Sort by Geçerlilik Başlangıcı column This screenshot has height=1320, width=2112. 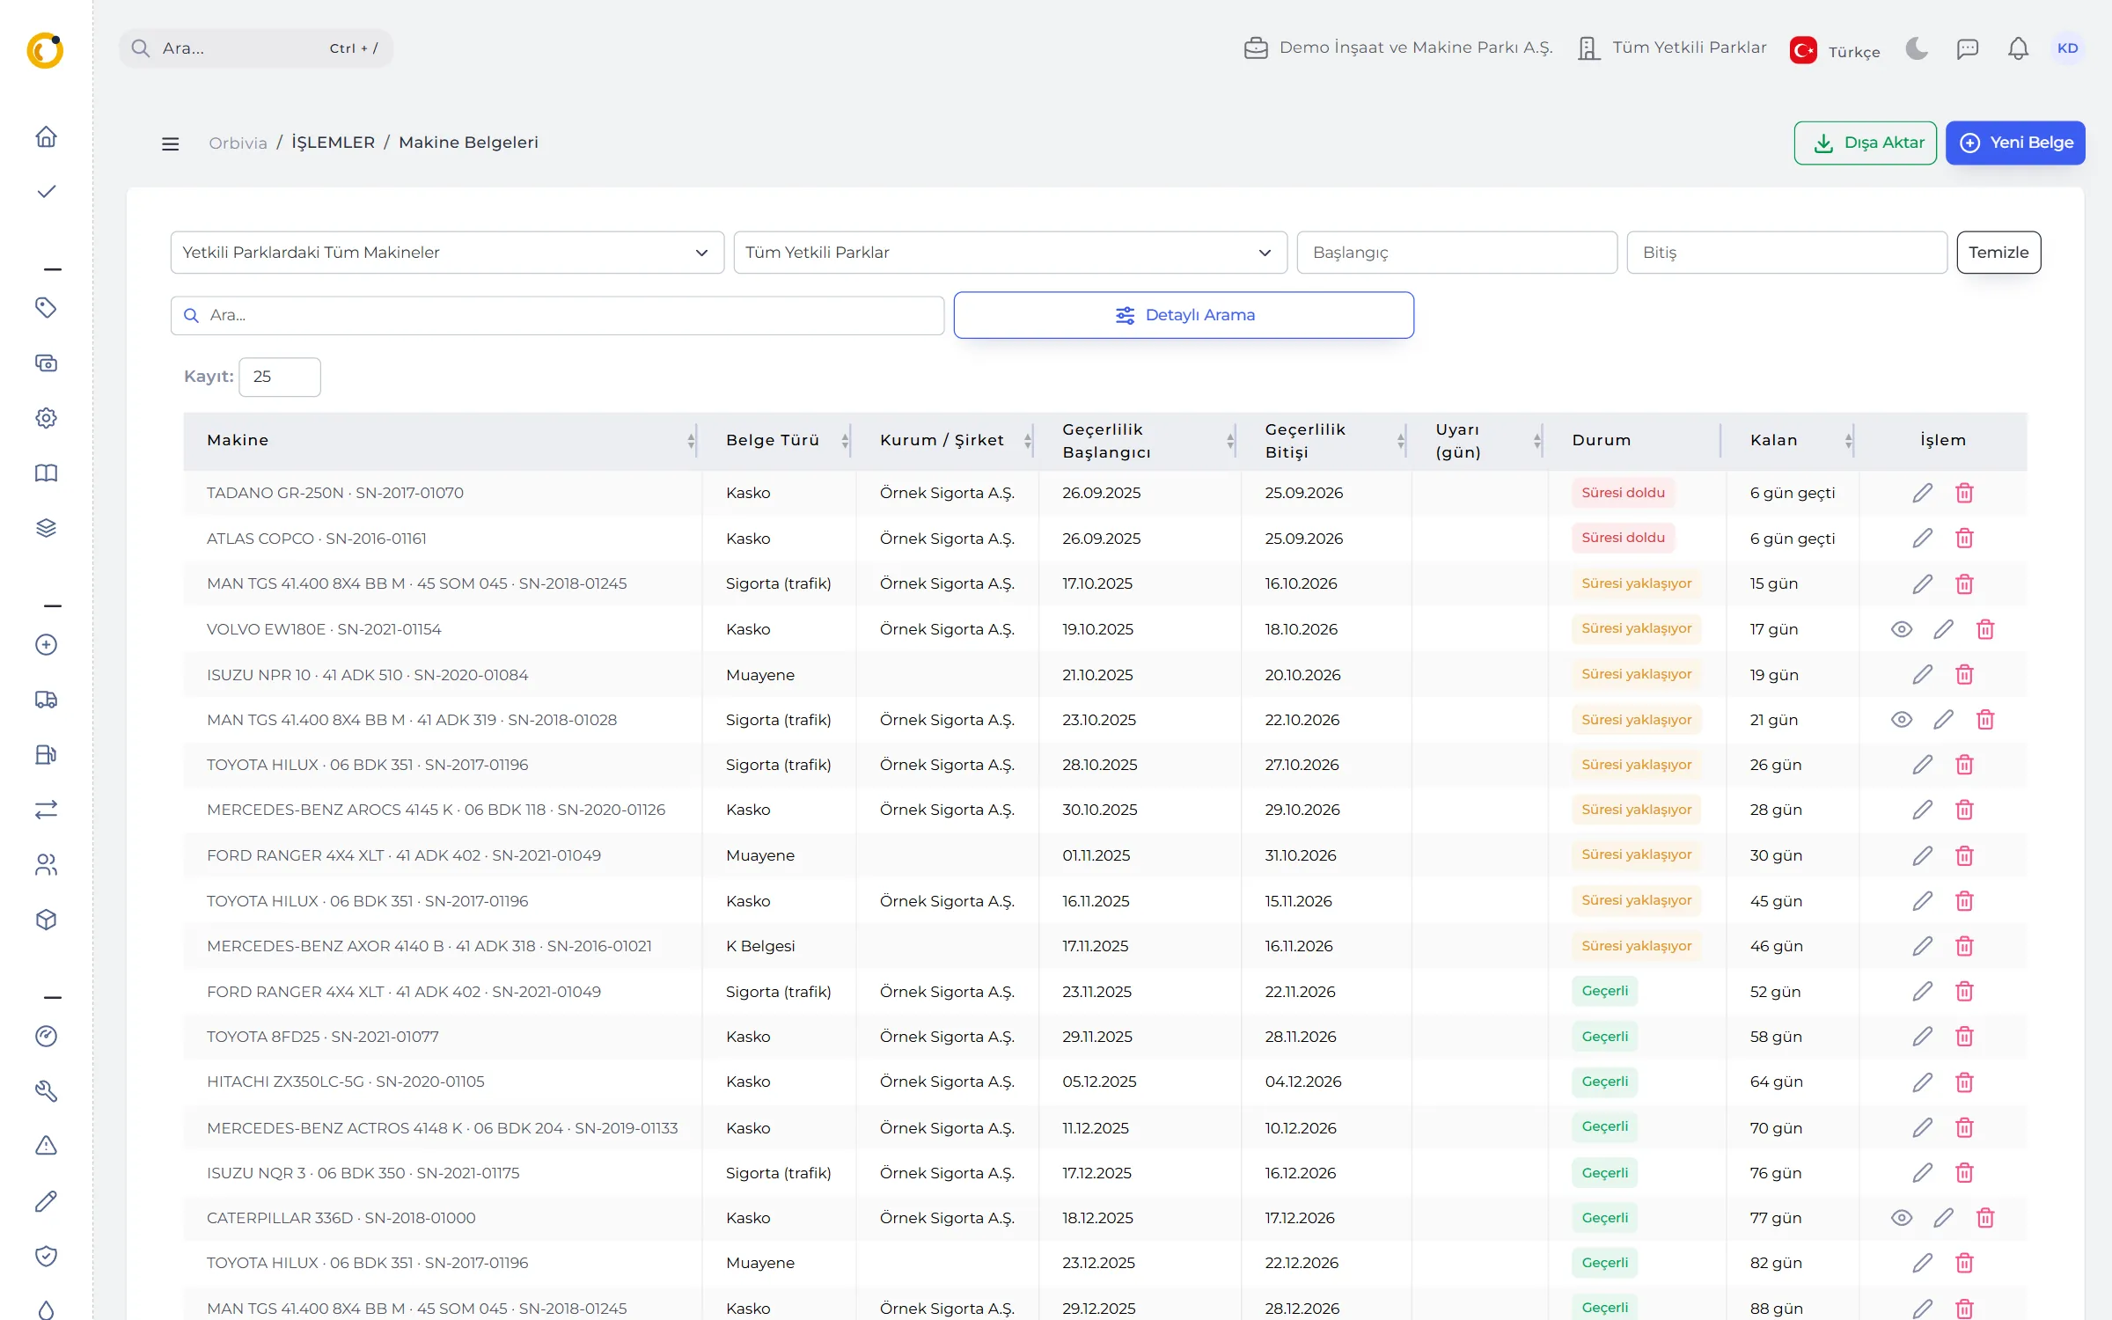coord(1140,440)
